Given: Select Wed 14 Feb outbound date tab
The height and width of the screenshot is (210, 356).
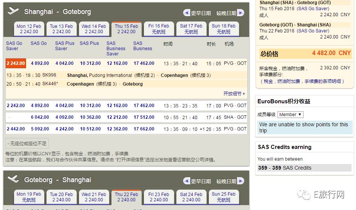Looking at the screenshot, I should [x=94, y=29].
